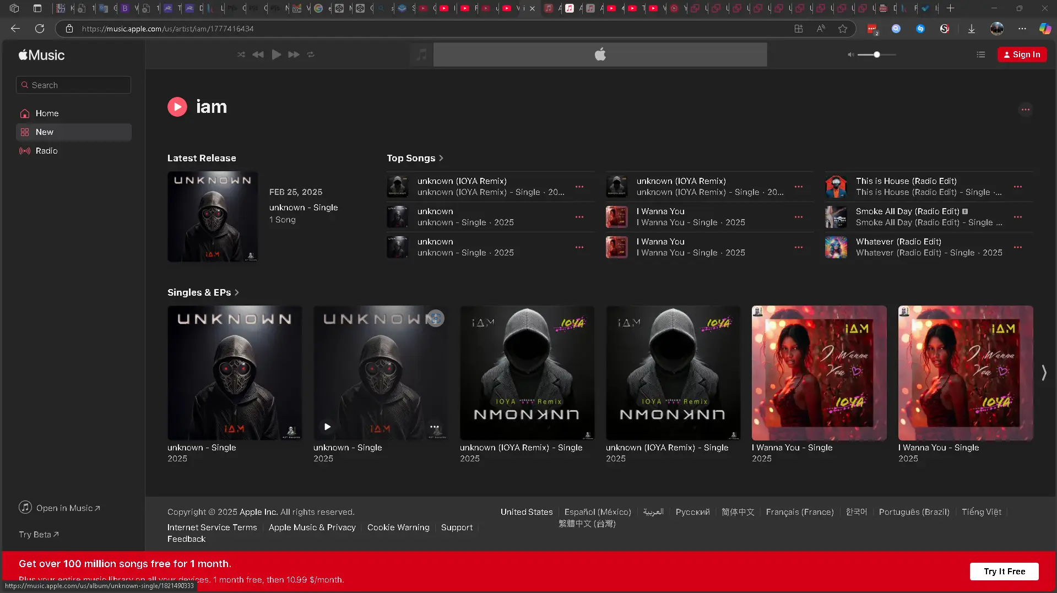1057x593 pixels.
Task: Mute the volume speaker icon
Action: (x=850, y=55)
